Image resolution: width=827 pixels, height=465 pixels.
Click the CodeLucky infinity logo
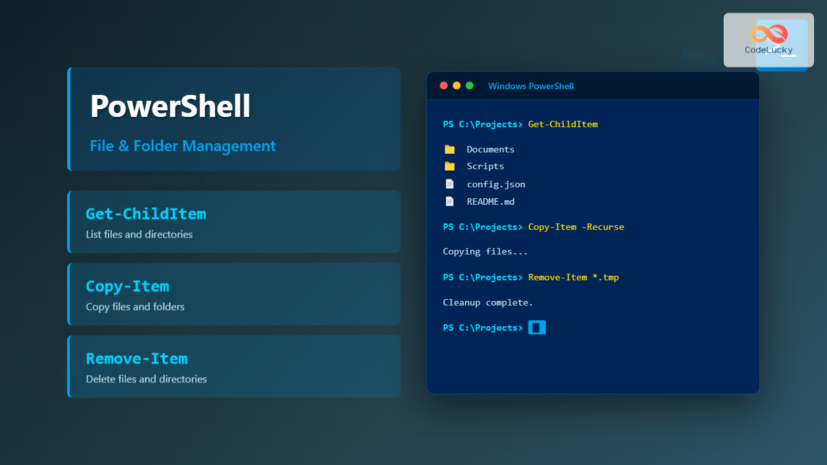(769, 34)
